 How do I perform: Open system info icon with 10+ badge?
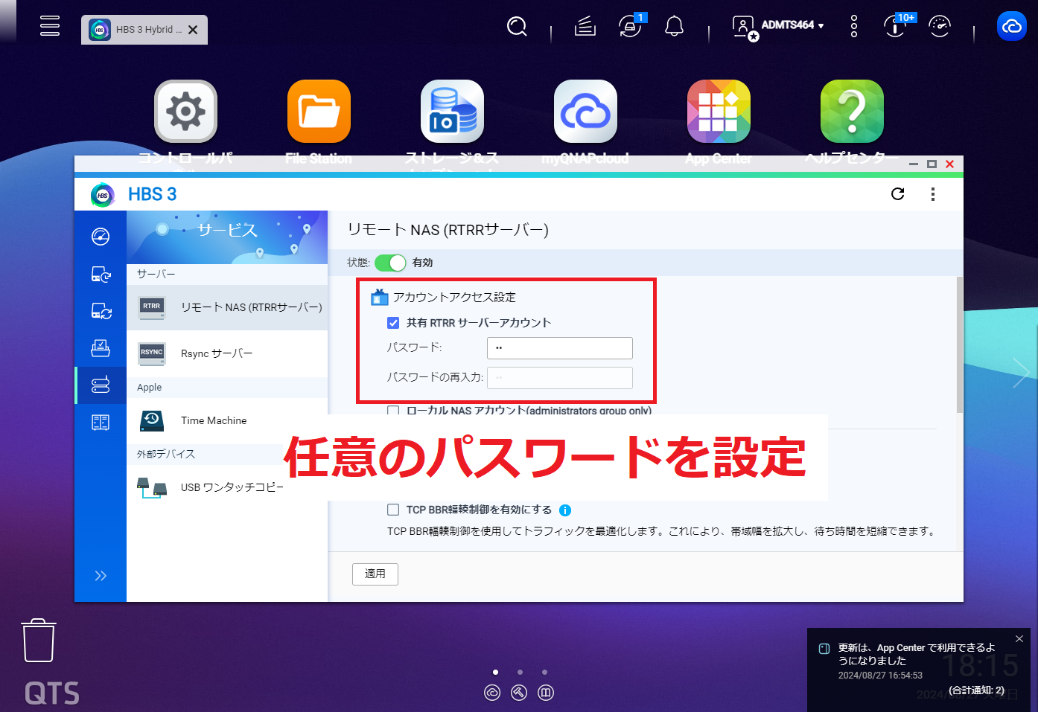895,27
